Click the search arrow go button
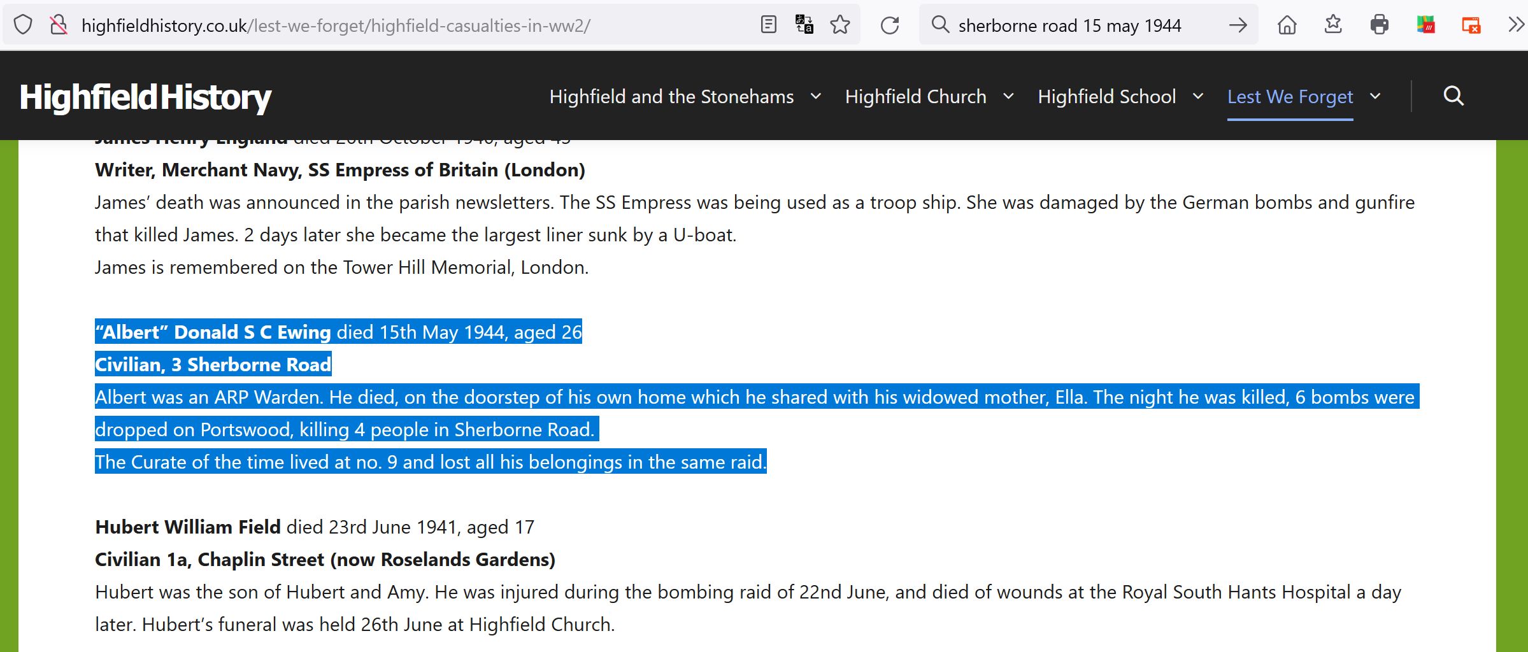 [1238, 25]
